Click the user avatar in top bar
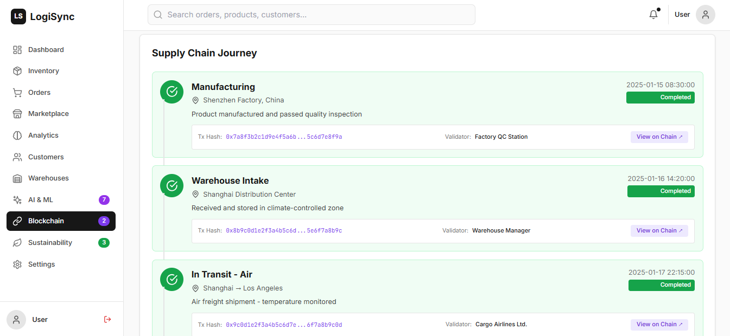 (x=706, y=15)
